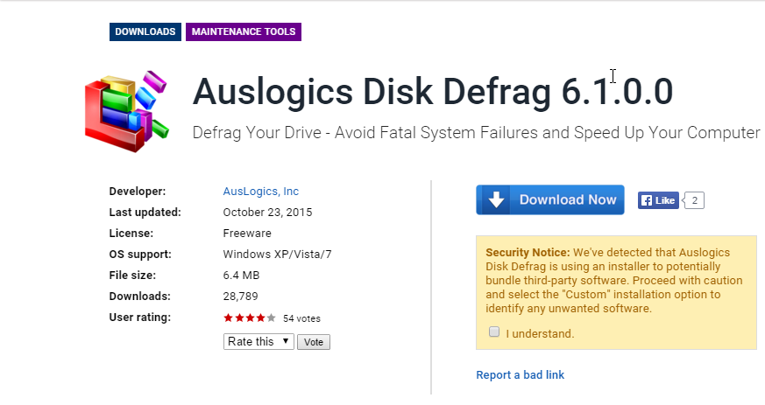Click the first red rating star
Viewport: 765px width, 405px height.
229,318
